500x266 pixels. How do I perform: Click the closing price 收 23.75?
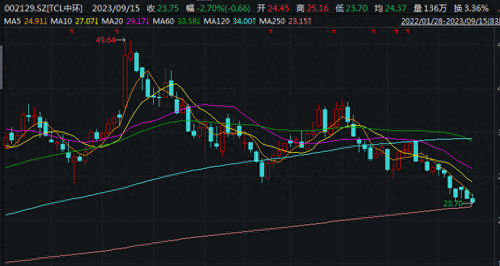[164, 8]
